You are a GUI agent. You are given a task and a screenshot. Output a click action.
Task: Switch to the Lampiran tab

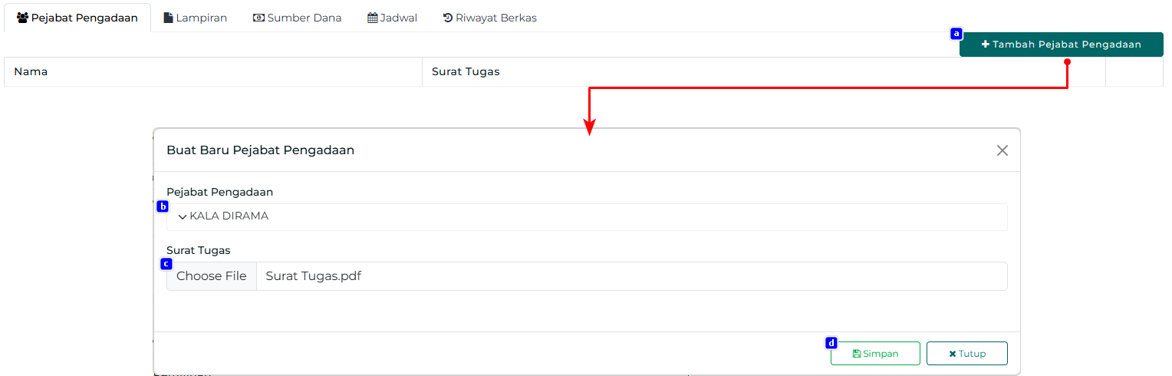tap(196, 18)
